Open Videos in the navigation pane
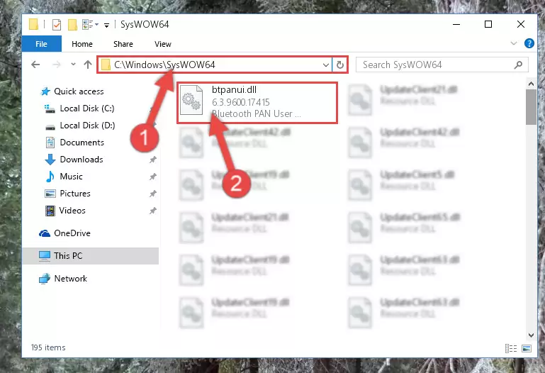The width and height of the screenshot is (545, 373). 72,211
